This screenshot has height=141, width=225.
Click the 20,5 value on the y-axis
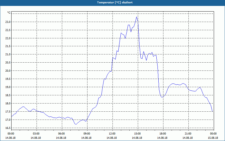[x=8, y=62]
